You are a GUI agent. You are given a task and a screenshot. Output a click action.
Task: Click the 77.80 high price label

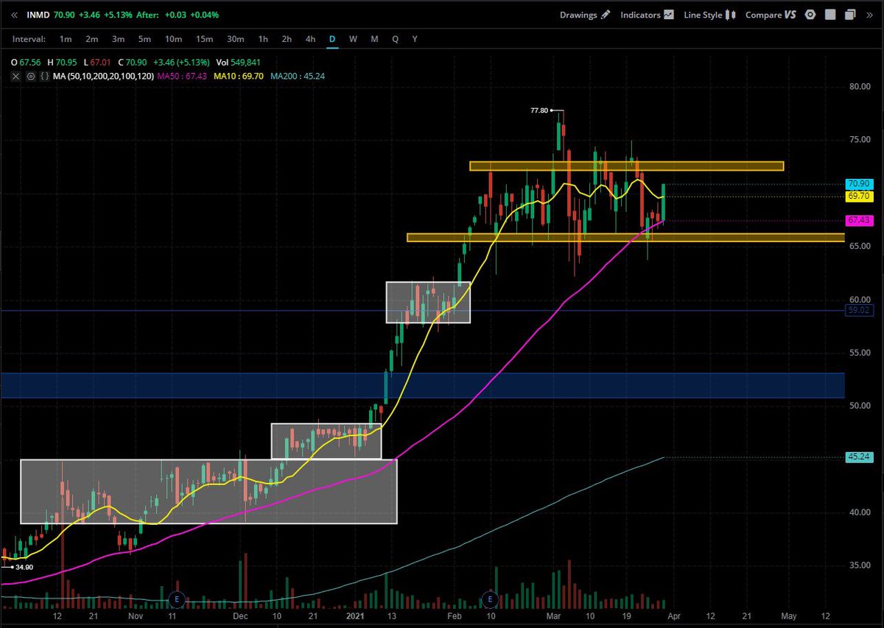pos(539,110)
